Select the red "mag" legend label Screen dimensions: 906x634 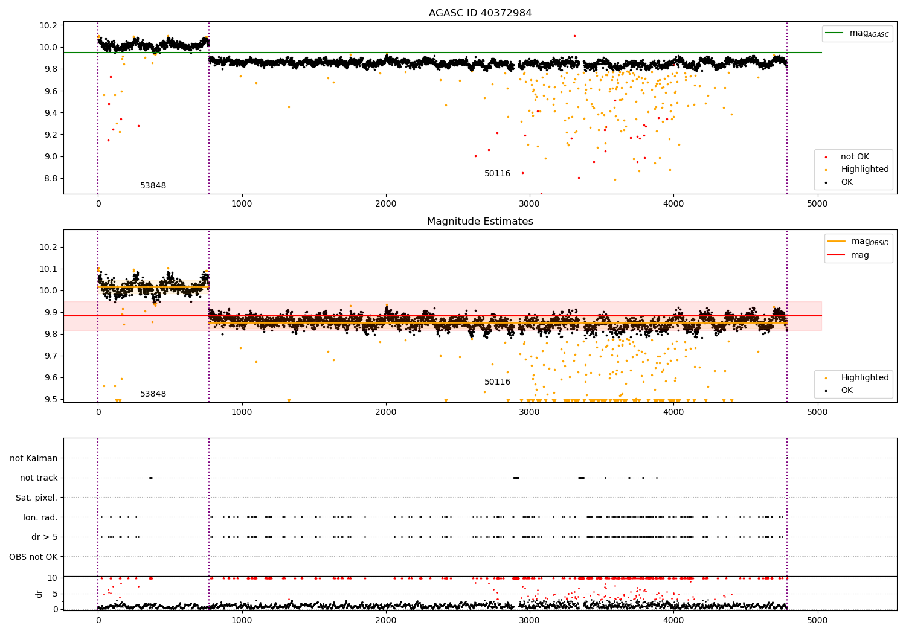860,255
